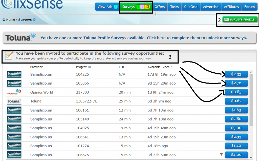The width and height of the screenshot is (259, 161).
Task: Click the OpinionWorld logo for project 217303
Action: pos(14,92)
